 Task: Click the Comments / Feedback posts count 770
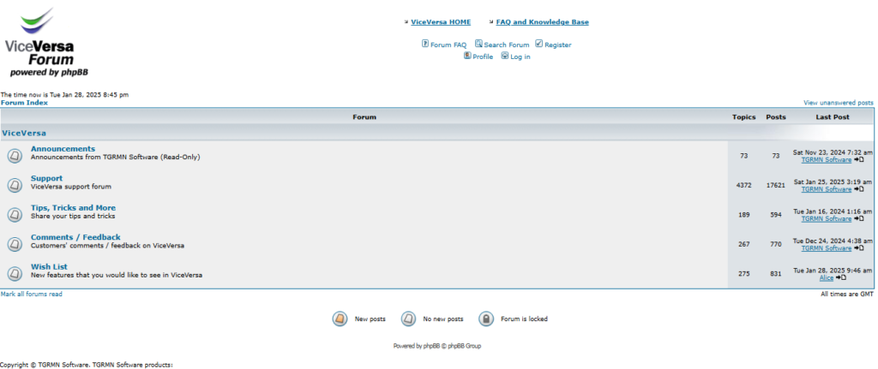(x=775, y=244)
